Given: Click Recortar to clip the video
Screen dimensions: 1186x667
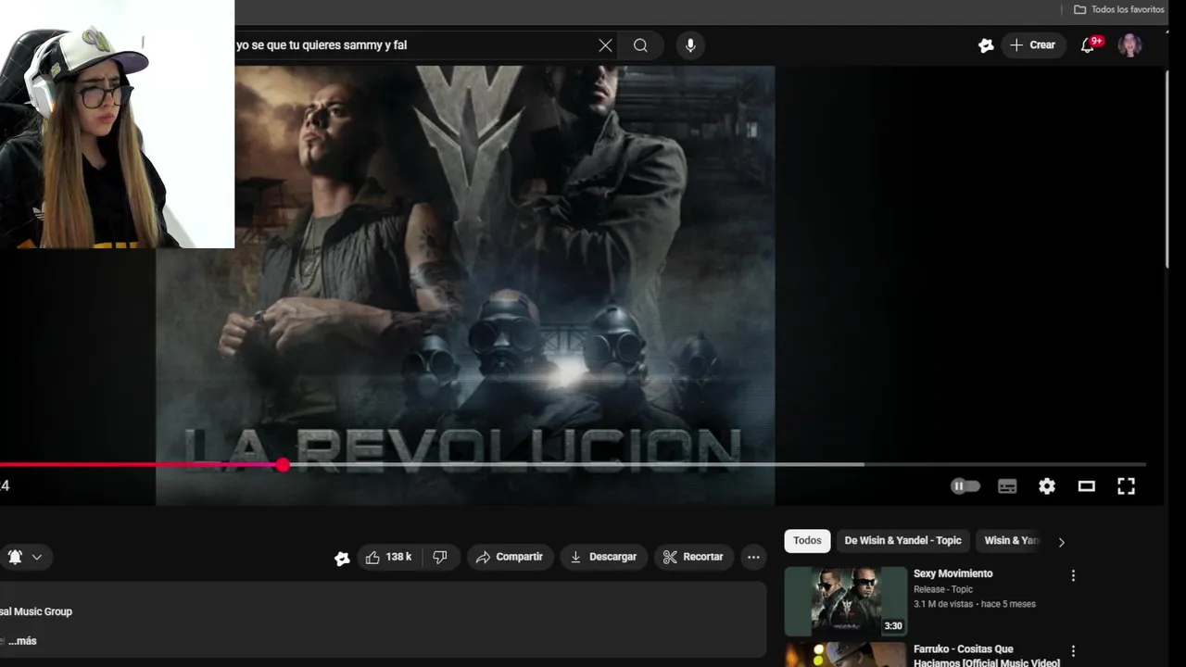Looking at the screenshot, I should 693,557.
